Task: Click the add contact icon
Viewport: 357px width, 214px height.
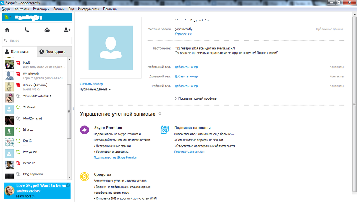Action: tap(67, 30)
